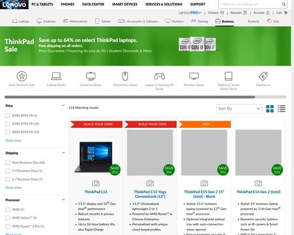Open ThinkPad C13 Yoga Chromebook link
The height and width of the screenshot is (235, 294).
[150, 194]
